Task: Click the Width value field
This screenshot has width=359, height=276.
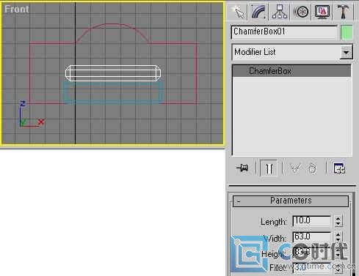Action: (x=311, y=237)
